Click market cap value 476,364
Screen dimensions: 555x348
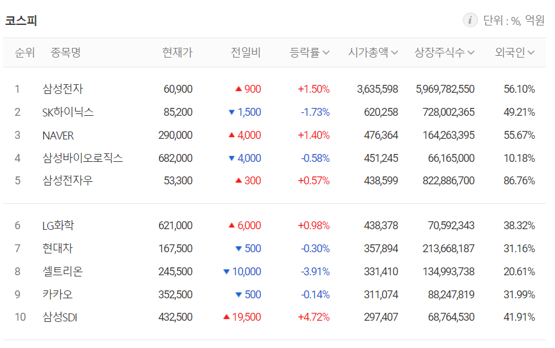[381, 135]
